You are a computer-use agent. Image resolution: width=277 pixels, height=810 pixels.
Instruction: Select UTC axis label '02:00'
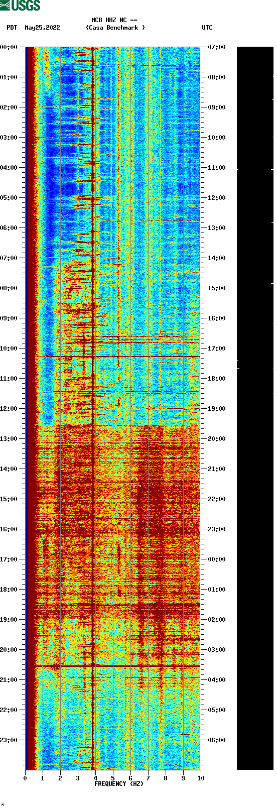pyautogui.click(x=217, y=620)
